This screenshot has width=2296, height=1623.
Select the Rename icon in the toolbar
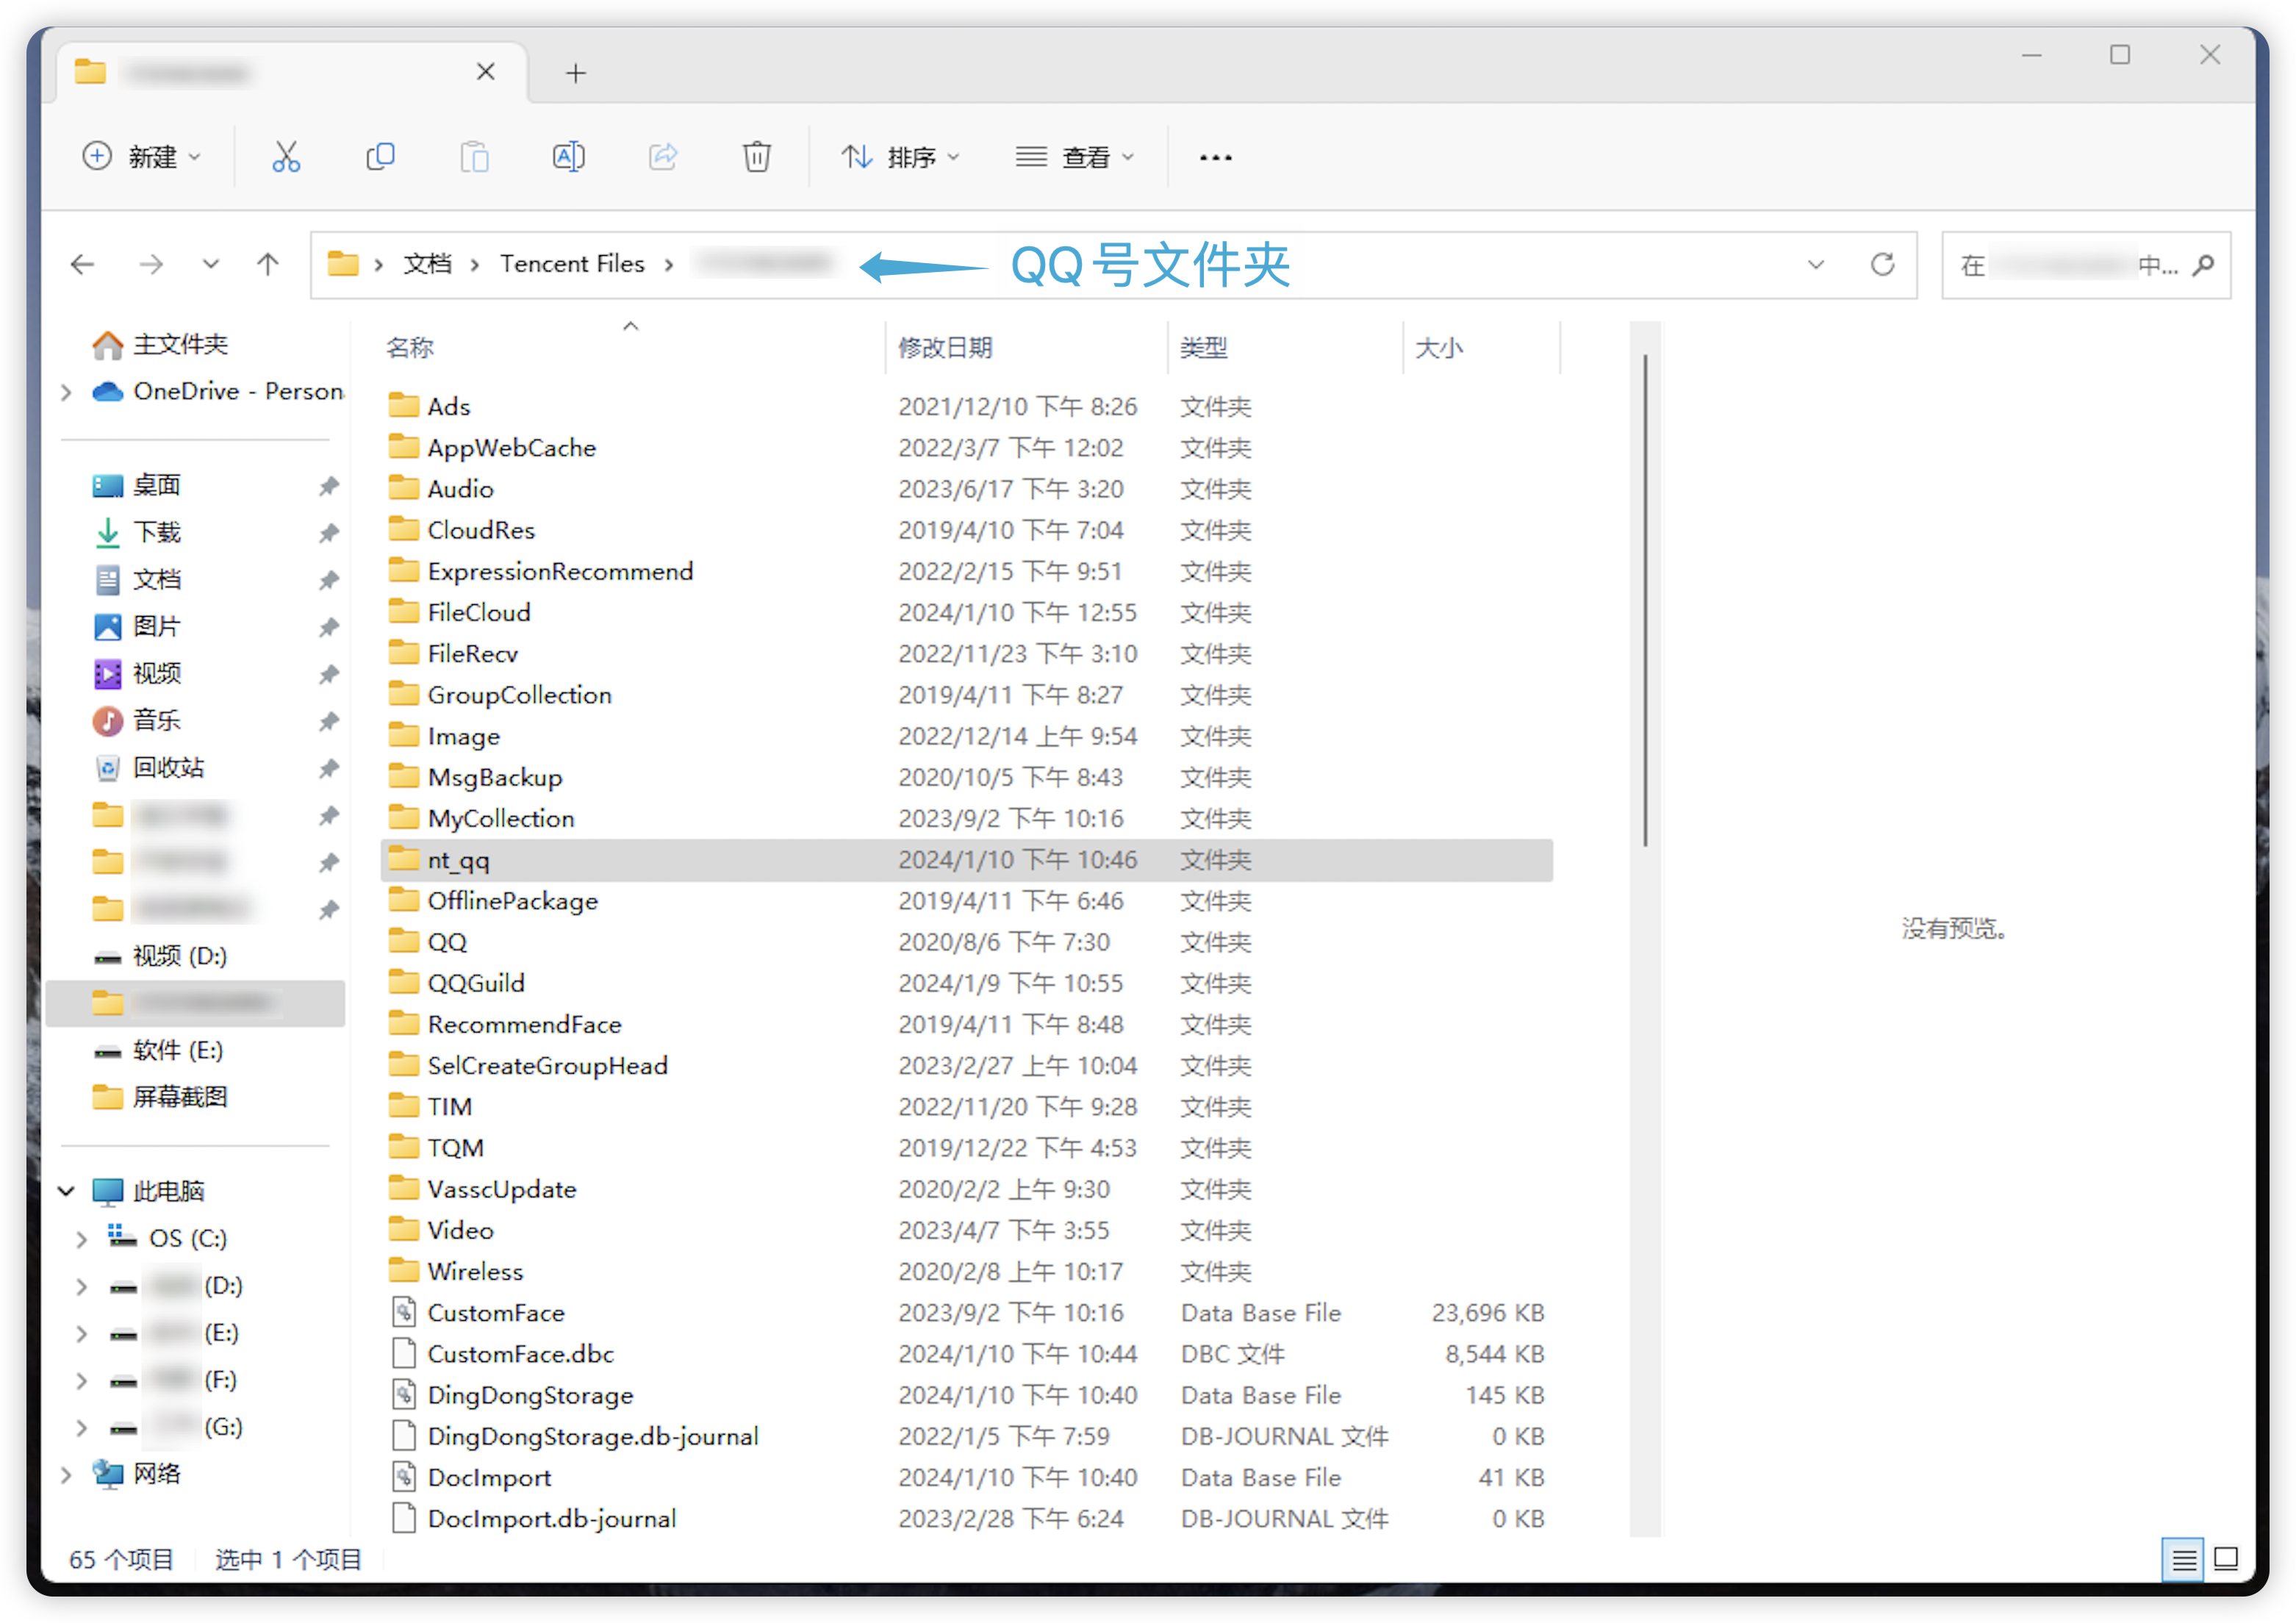click(x=568, y=156)
